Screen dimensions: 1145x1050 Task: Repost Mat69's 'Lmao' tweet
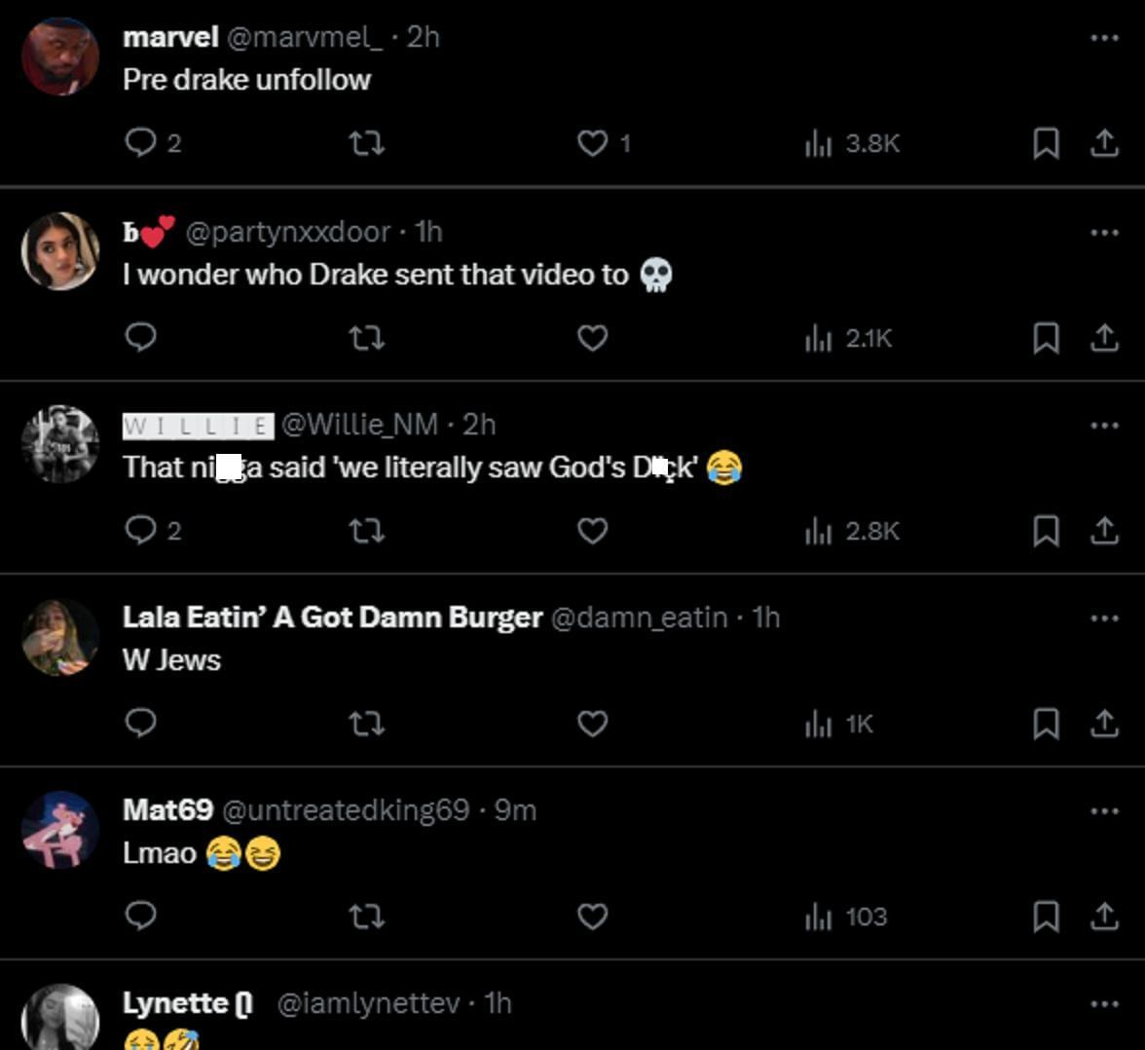(367, 917)
